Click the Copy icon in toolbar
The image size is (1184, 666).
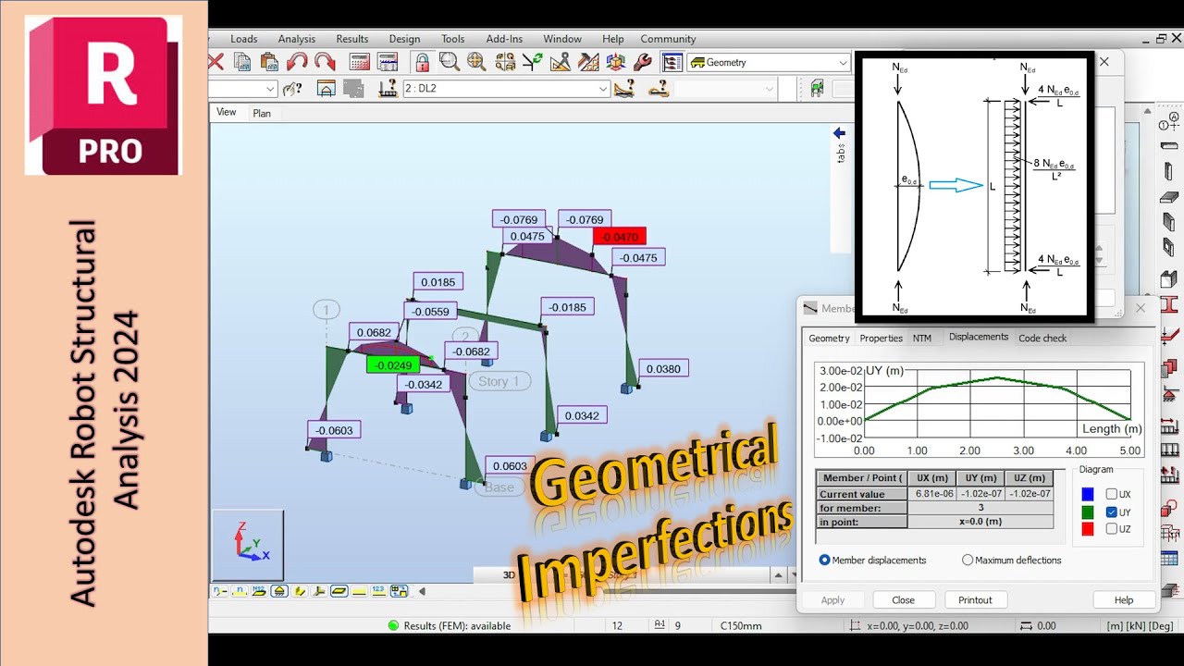(242, 62)
